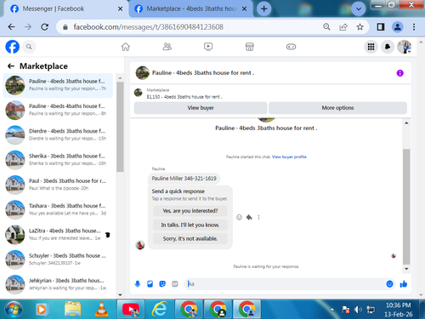Open the Facebook menu grid icon

[371, 47]
